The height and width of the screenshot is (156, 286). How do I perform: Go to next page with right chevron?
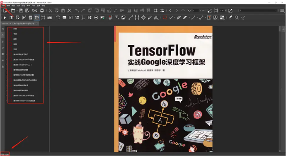click(x=177, y=11)
